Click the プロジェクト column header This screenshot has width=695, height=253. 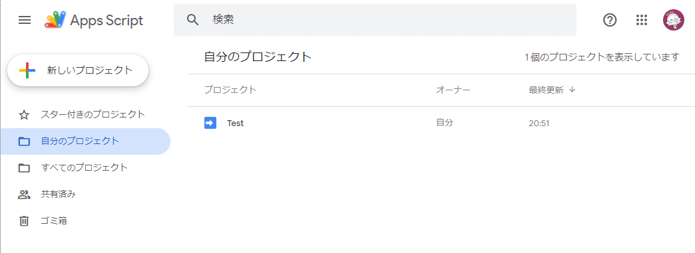point(230,90)
